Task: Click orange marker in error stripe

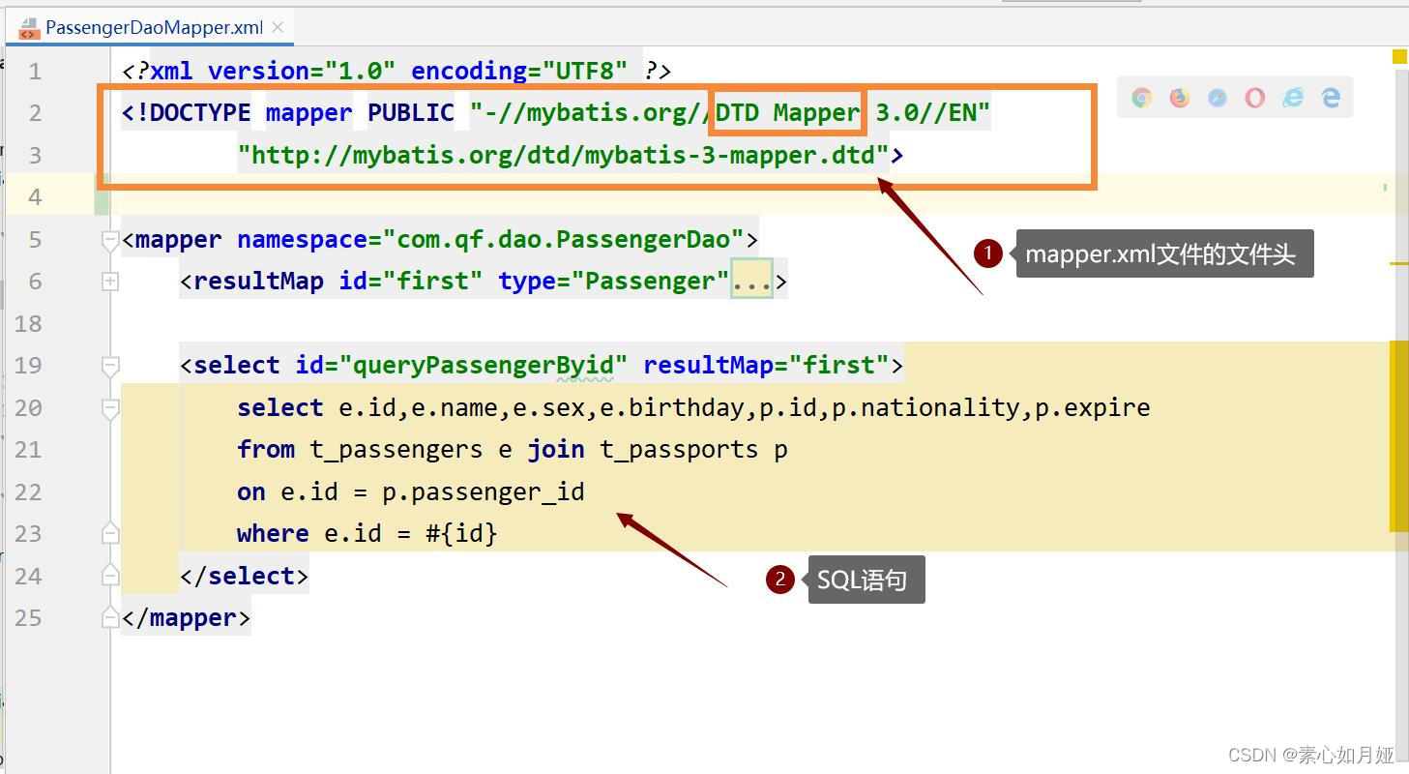Action: click(x=1399, y=262)
